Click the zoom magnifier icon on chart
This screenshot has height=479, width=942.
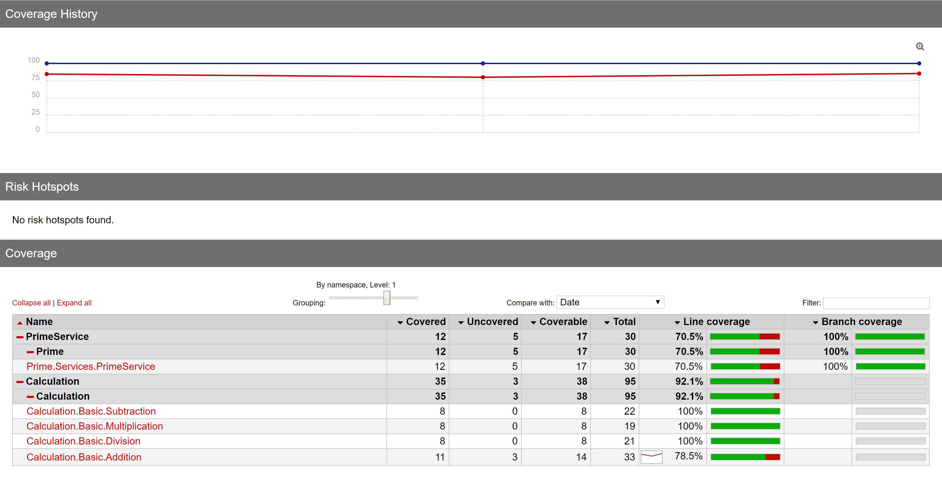(x=920, y=46)
